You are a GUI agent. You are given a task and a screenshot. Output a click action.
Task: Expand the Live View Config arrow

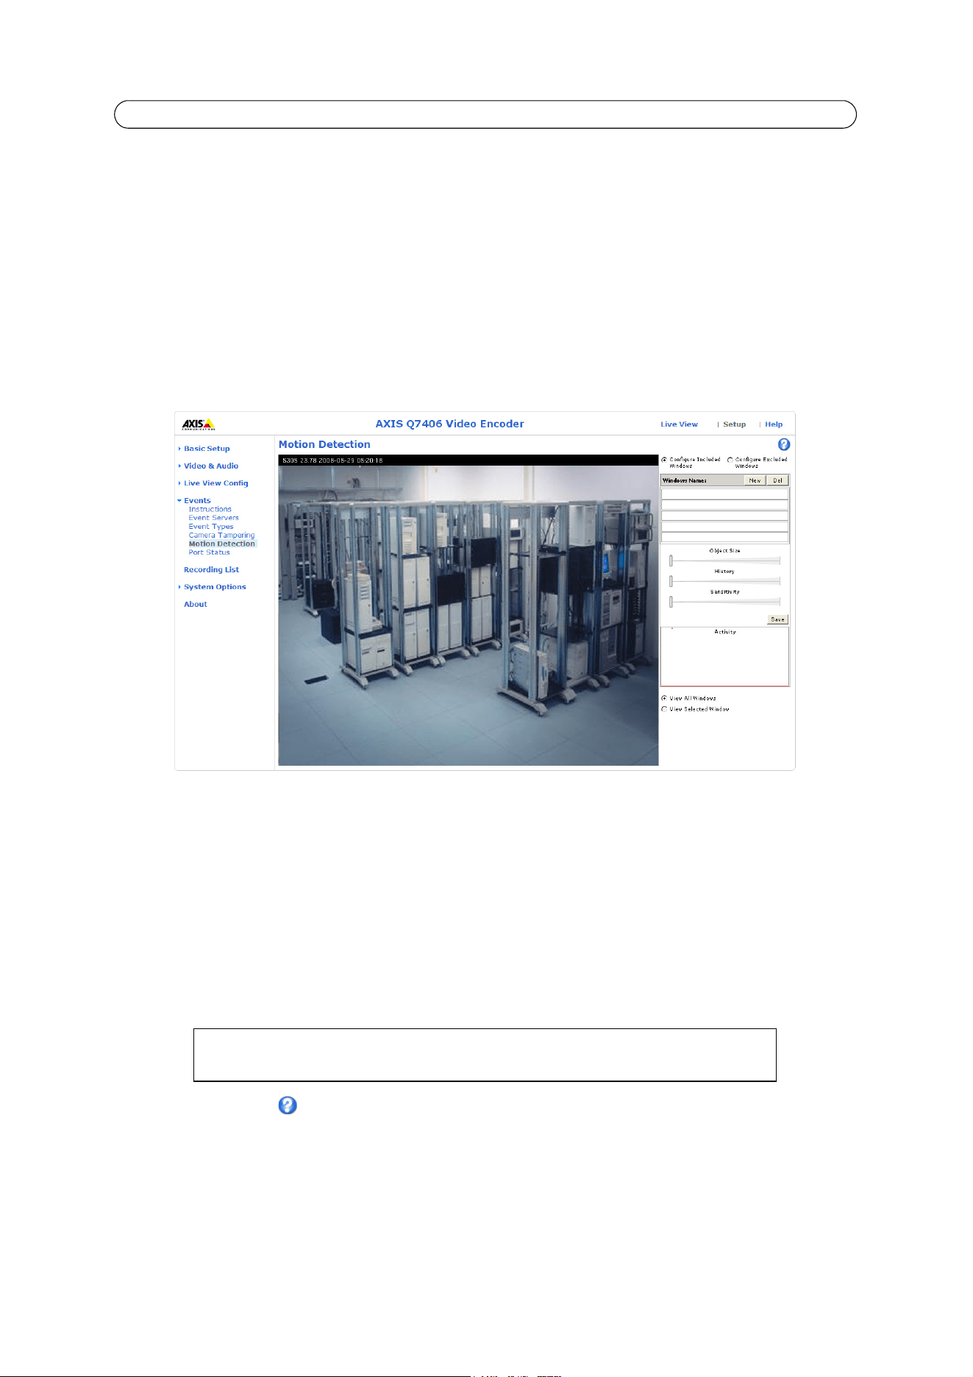pos(179,483)
